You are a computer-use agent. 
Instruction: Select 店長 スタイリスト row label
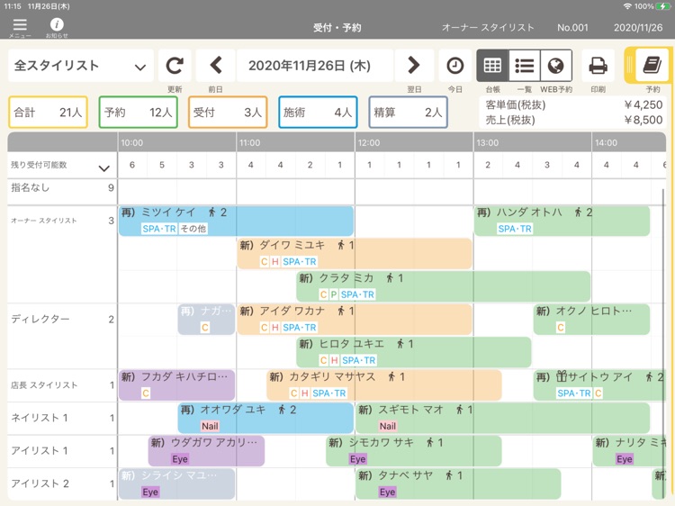(x=44, y=385)
